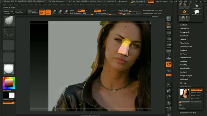Expand the Polypaint section
This screenshot has height=116, width=207.
184,79
